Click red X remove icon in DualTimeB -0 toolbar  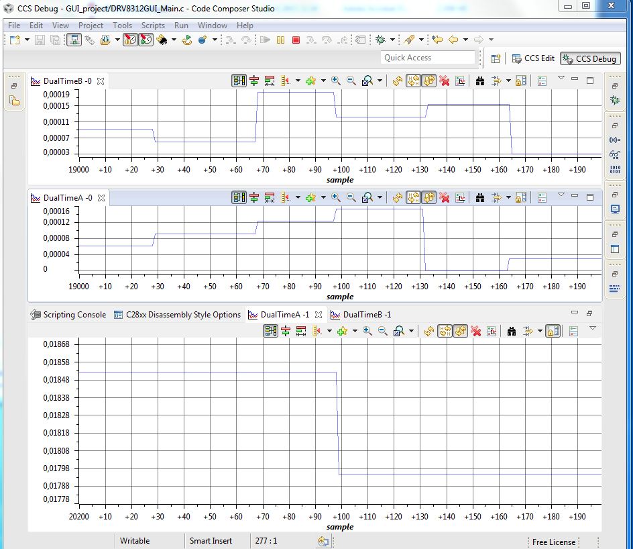point(445,81)
